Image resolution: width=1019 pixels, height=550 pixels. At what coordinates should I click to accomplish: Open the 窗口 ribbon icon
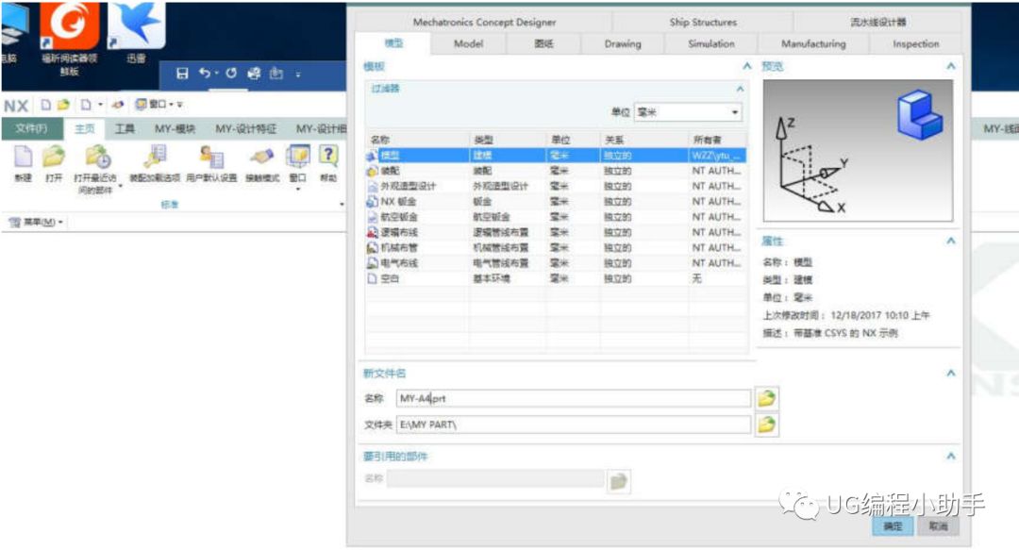297,156
